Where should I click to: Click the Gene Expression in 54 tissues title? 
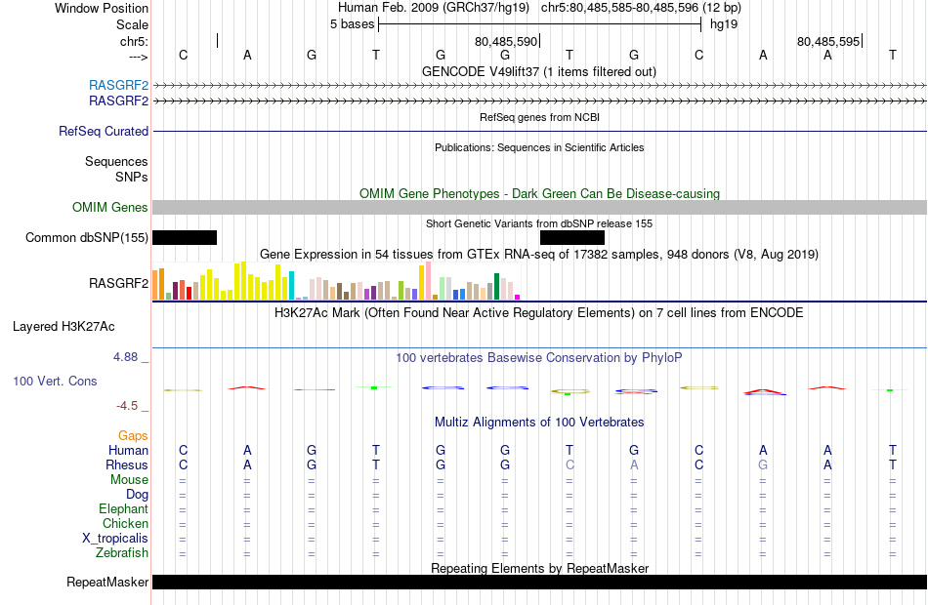[539, 255]
